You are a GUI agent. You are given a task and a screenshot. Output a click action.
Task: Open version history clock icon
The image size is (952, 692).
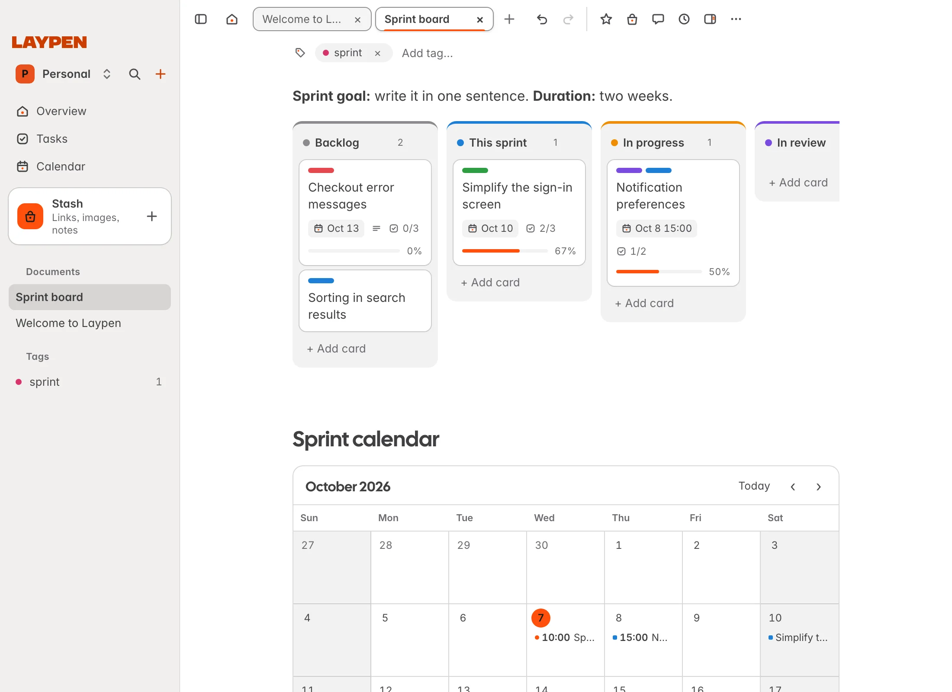(684, 19)
